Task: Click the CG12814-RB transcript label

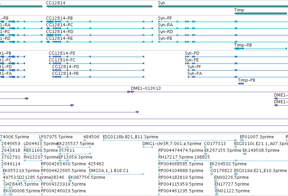Action: point(59,18)
